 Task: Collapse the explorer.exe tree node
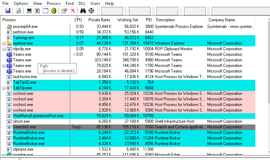(4, 44)
